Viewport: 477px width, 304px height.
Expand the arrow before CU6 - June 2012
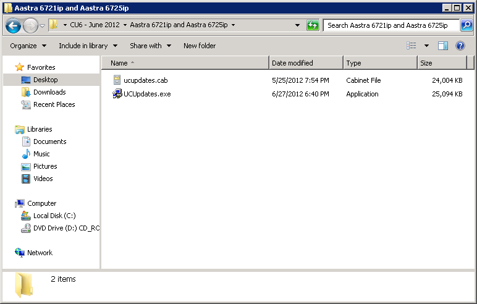65,25
